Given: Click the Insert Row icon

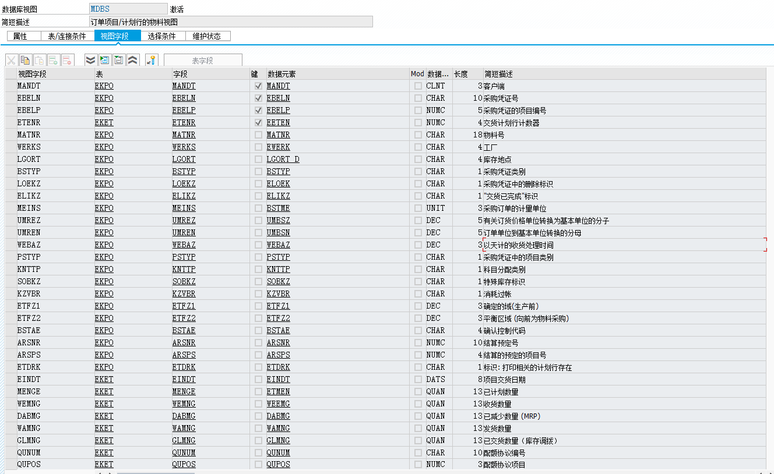Looking at the screenshot, I should tap(53, 59).
